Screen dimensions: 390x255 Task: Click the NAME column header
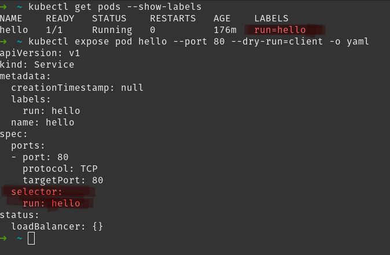click(11, 18)
